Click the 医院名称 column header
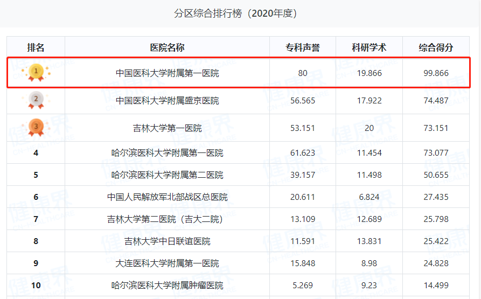This screenshot has height=299, width=481. pyautogui.click(x=167, y=47)
